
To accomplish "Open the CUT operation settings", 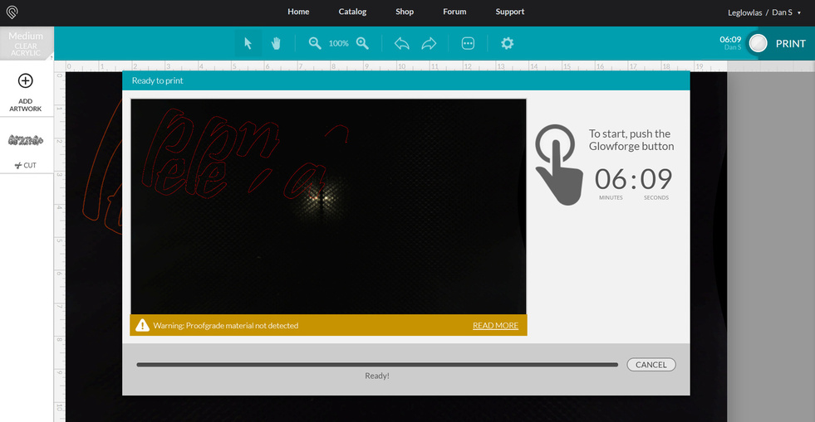I will point(26,165).
